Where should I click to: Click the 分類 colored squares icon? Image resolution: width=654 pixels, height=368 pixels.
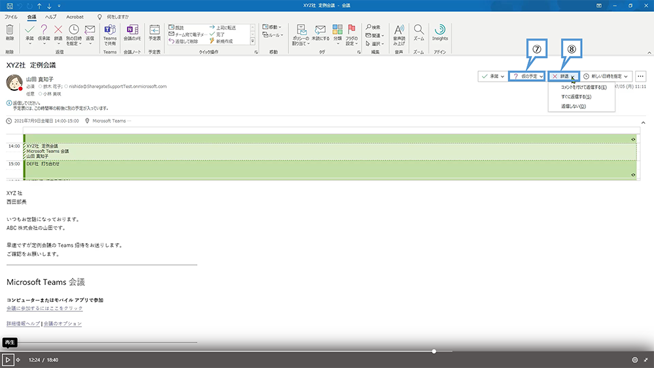(337, 29)
